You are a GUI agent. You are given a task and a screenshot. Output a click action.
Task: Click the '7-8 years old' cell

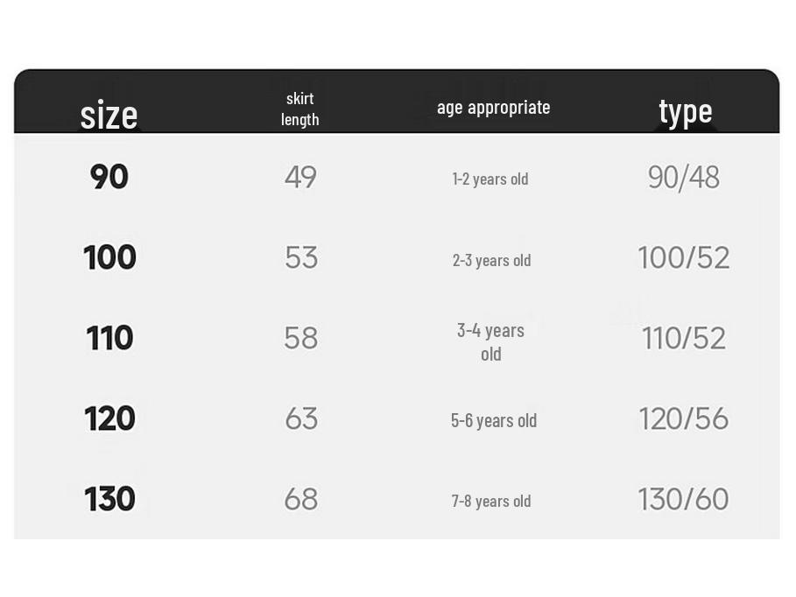coord(491,502)
